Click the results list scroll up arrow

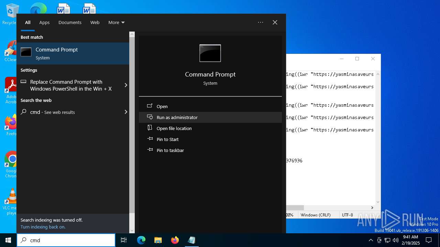click(x=132, y=35)
